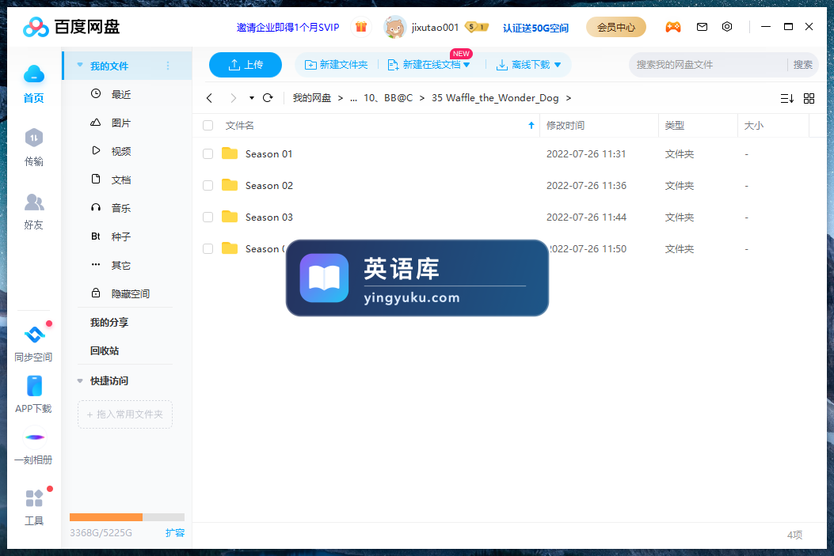Screen dimensions: 834x556
Task: Open the navigation history dropdown arrow
Action: pyautogui.click(x=252, y=98)
